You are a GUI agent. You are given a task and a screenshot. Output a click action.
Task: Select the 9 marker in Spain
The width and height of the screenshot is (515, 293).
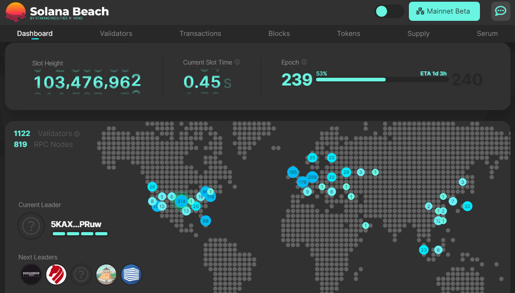(307, 192)
